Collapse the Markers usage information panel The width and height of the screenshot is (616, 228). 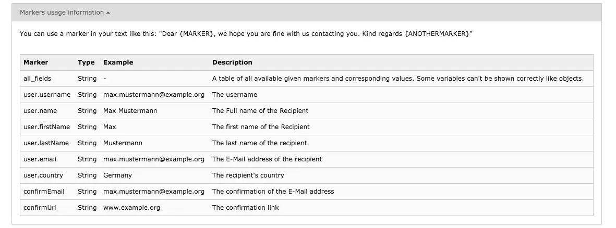point(62,12)
